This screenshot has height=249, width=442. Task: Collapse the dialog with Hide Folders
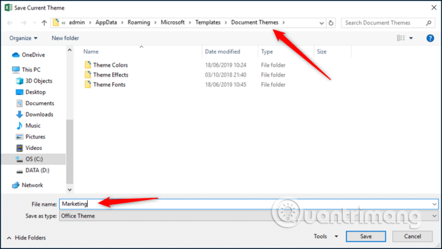pos(27,238)
